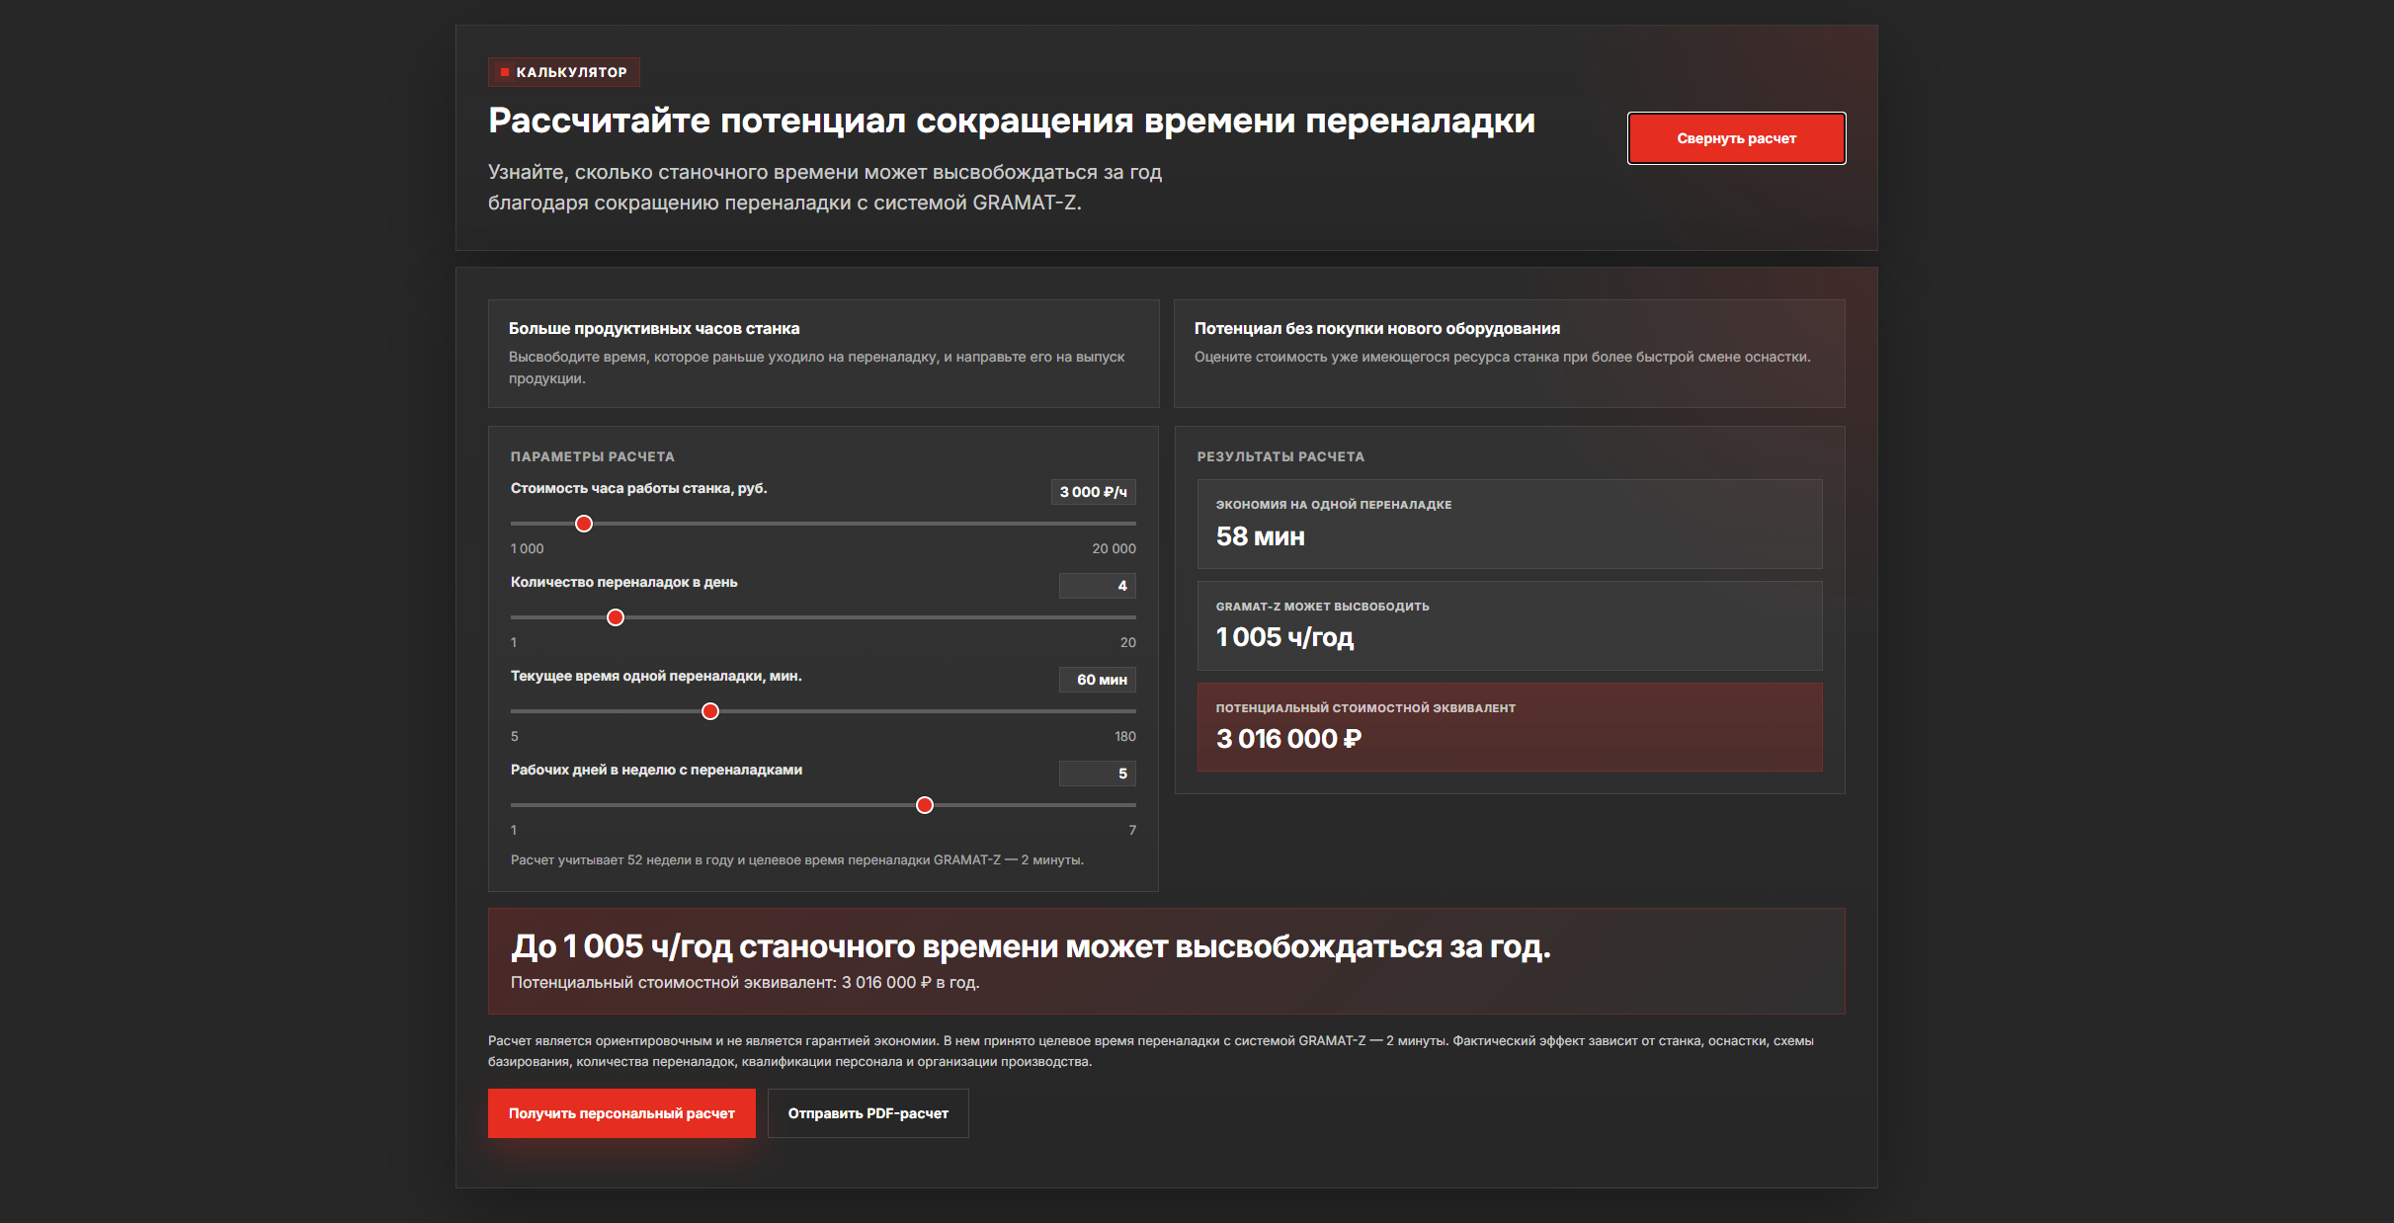Click Отправить PDF-расчет button
Image resolution: width=2394 pixels, height=1223 pixels.
(x=867, y=1113)
